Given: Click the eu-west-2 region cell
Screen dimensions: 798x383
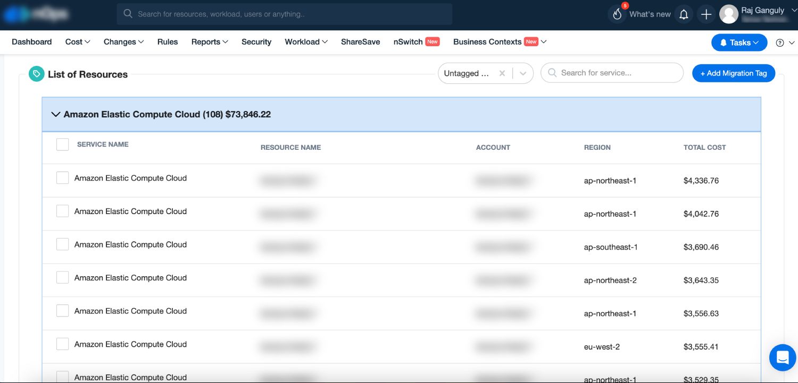Looking at the screenshot, I should pos(602,347).
